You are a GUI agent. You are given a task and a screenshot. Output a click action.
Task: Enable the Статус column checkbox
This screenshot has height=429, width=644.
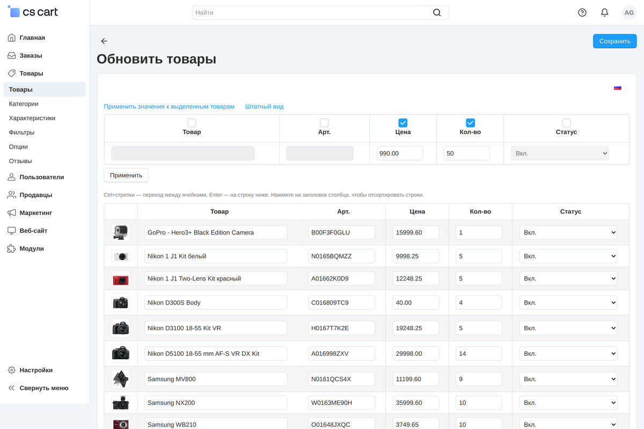pyautogui.click(x=566, y=123)
